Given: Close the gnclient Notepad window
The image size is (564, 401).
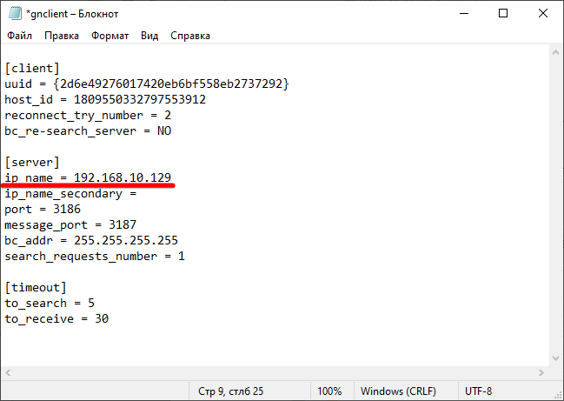Looking at the screenshot, I should (x=543, y=13).
